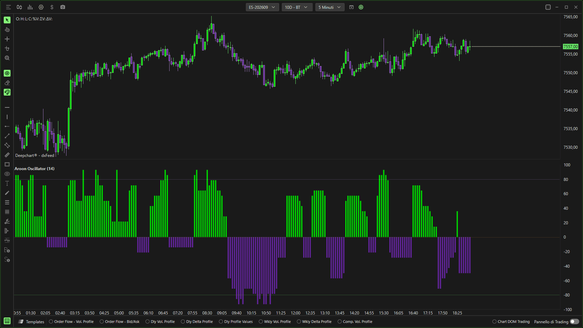
Task: Click the 100 oscillator scale label
Action: pyautogui.click(x=567, y=165)
